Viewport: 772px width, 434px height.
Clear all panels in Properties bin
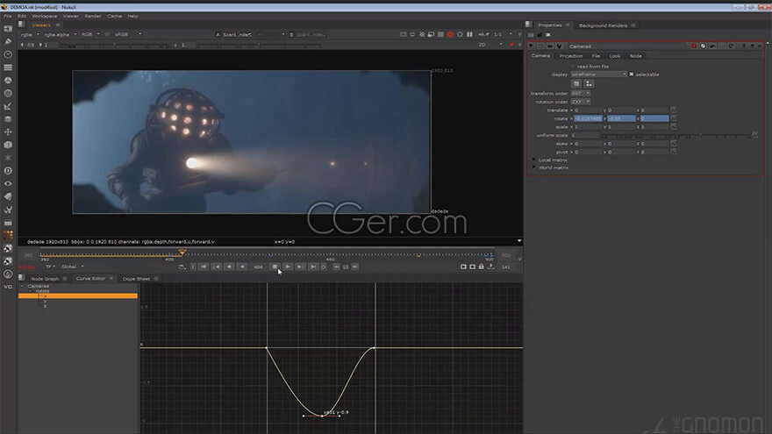coord(548,35)
